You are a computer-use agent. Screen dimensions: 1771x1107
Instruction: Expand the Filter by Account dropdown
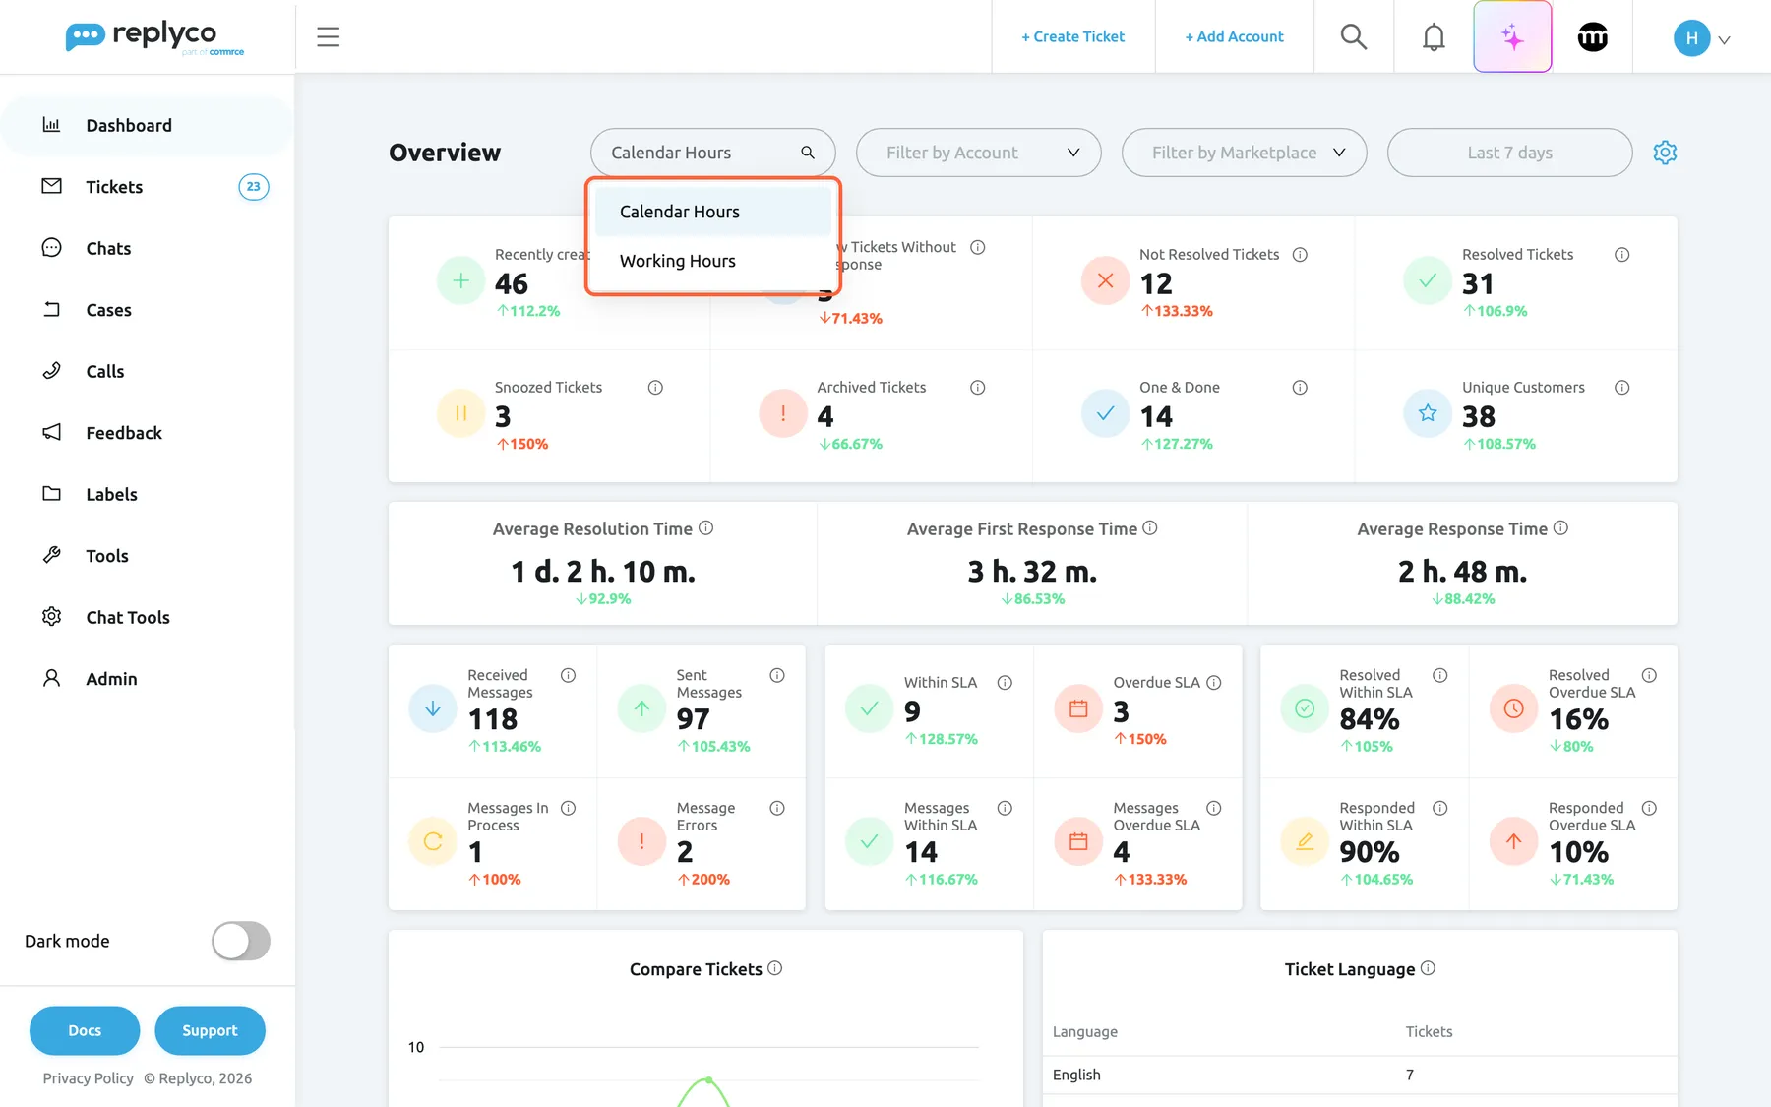(x=978, y=153)
